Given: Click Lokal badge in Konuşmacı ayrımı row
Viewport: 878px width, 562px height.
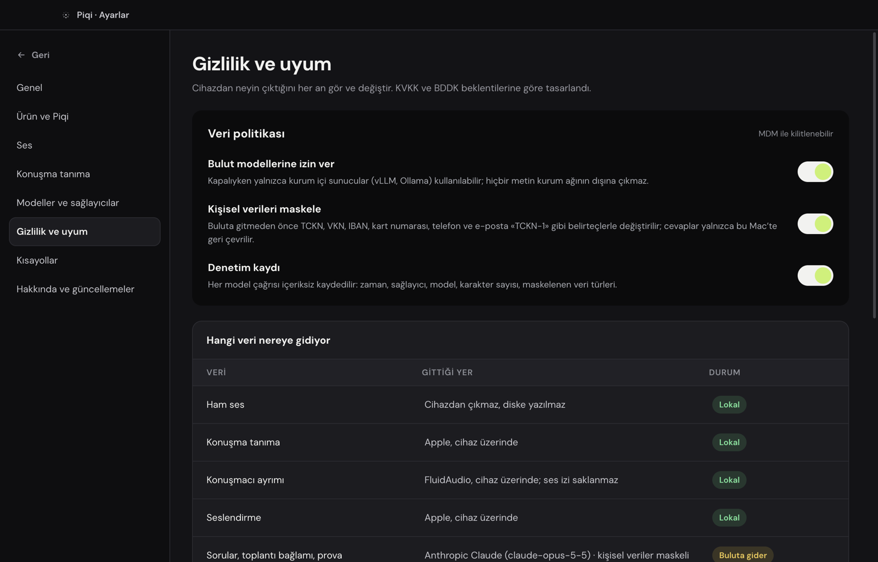Looking at the screenshot, I should pyautogui.click(x=729, y=480).
